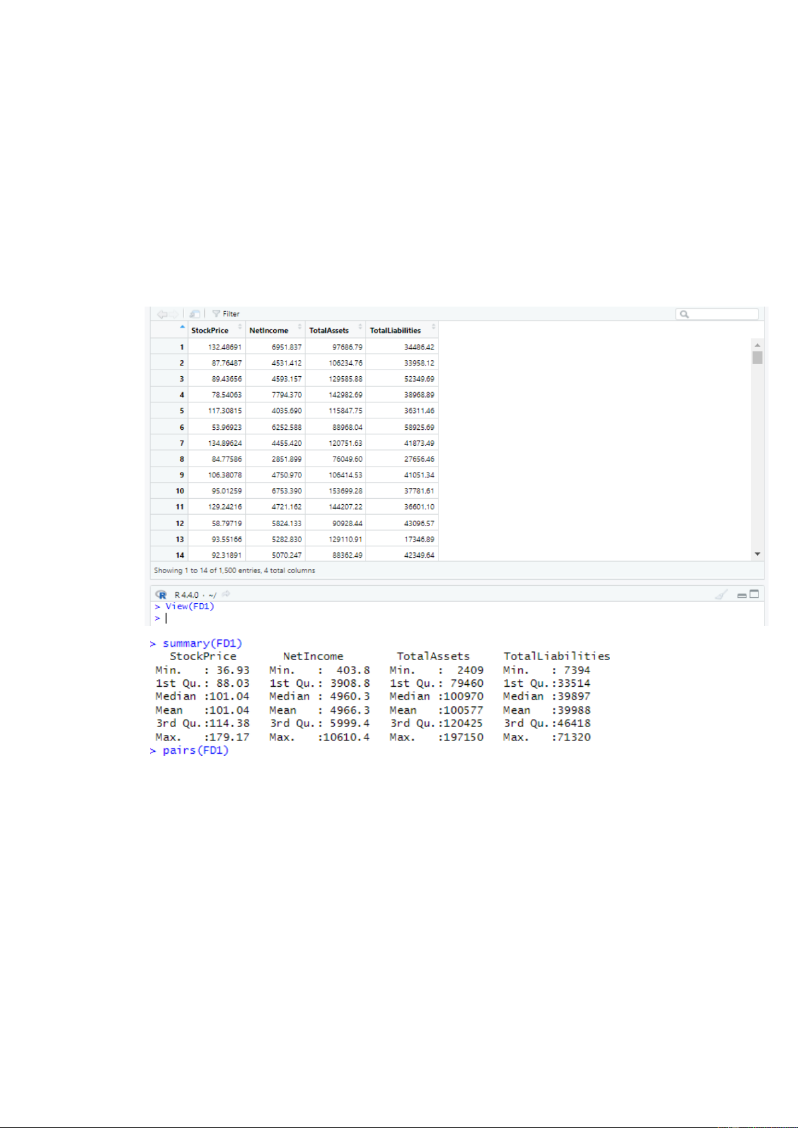This screenshot has height=1128, width=798.
Task: Click cell value 36311.46
Action: pos(419,411)
